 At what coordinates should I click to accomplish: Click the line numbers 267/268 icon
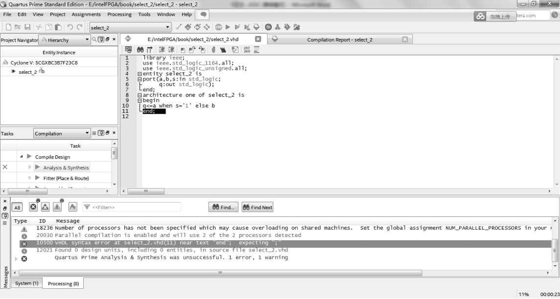pyautogui.click(x=247, y=50)
